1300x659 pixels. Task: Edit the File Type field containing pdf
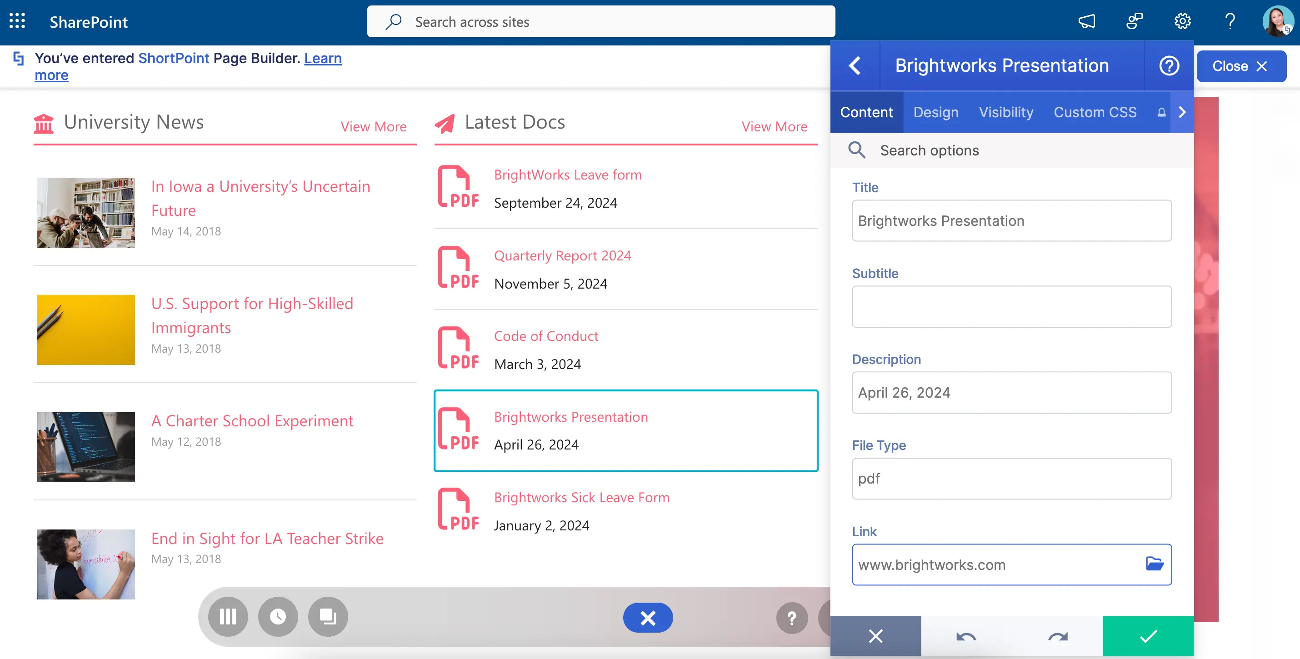pos(1012,479)
